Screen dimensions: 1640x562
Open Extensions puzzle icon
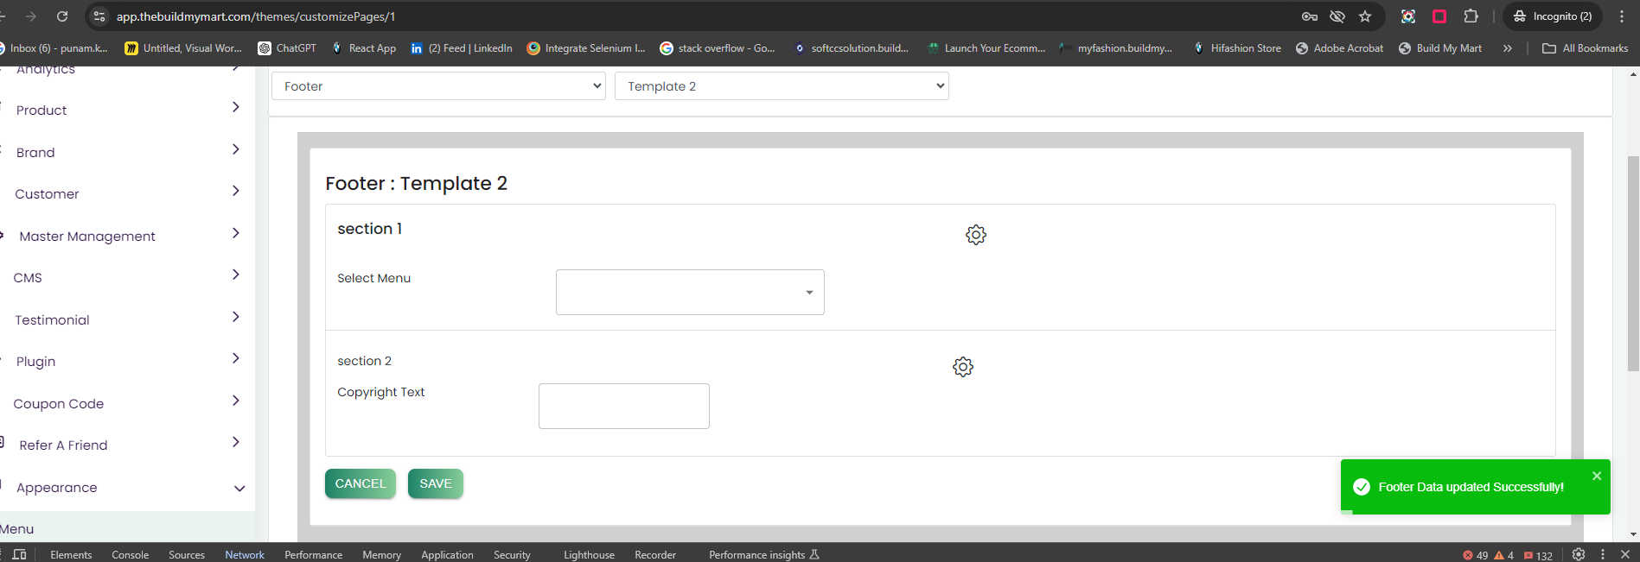pyautogui.click(x=1471, y=16)
